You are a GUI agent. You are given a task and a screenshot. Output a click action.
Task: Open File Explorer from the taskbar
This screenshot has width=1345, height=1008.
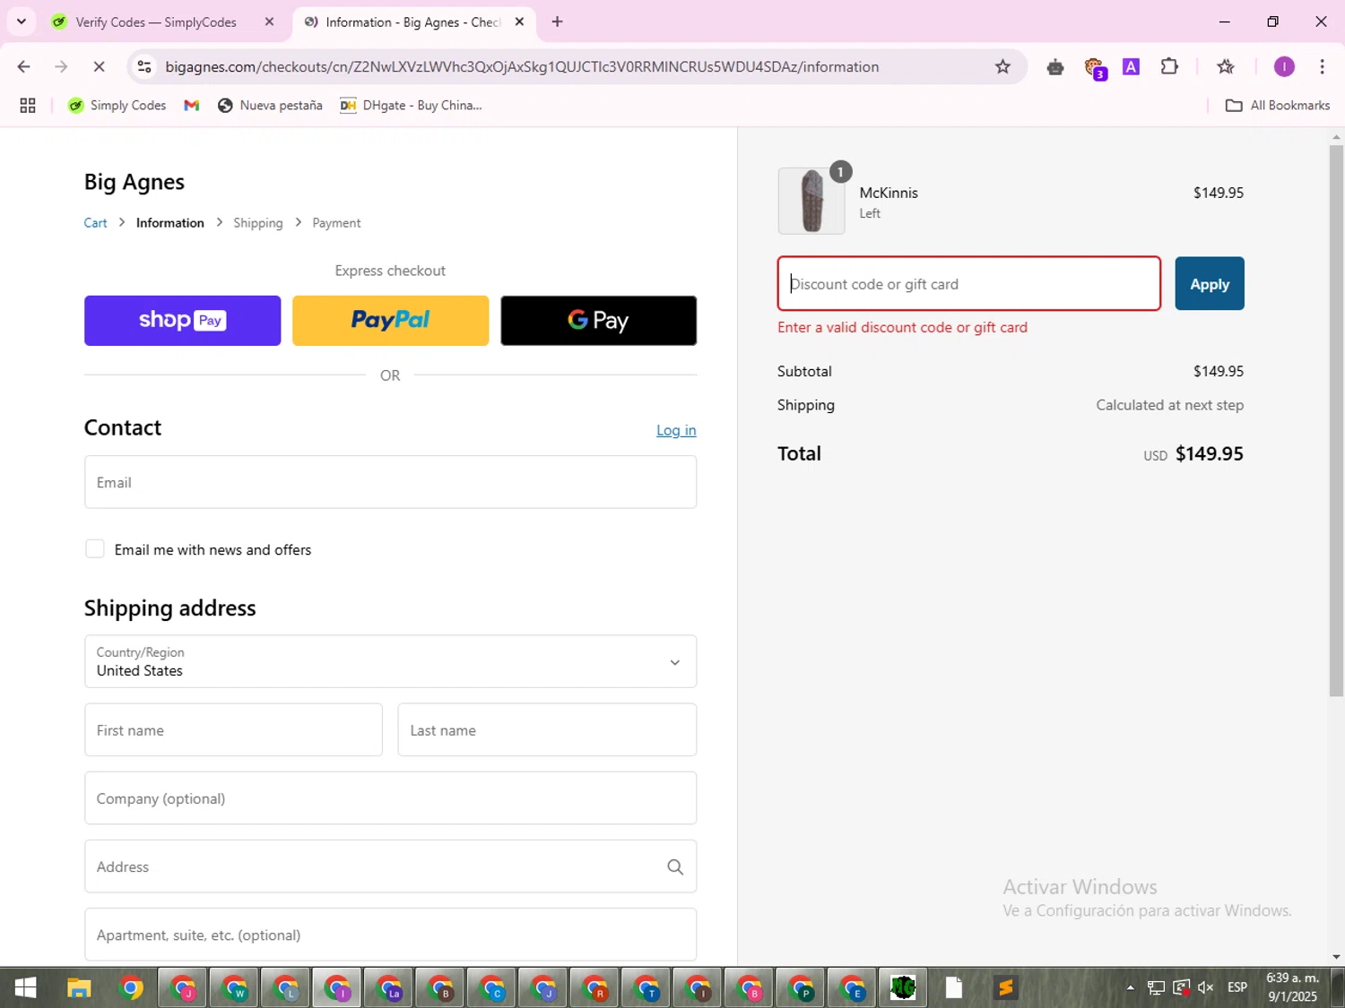click(79, 987)
